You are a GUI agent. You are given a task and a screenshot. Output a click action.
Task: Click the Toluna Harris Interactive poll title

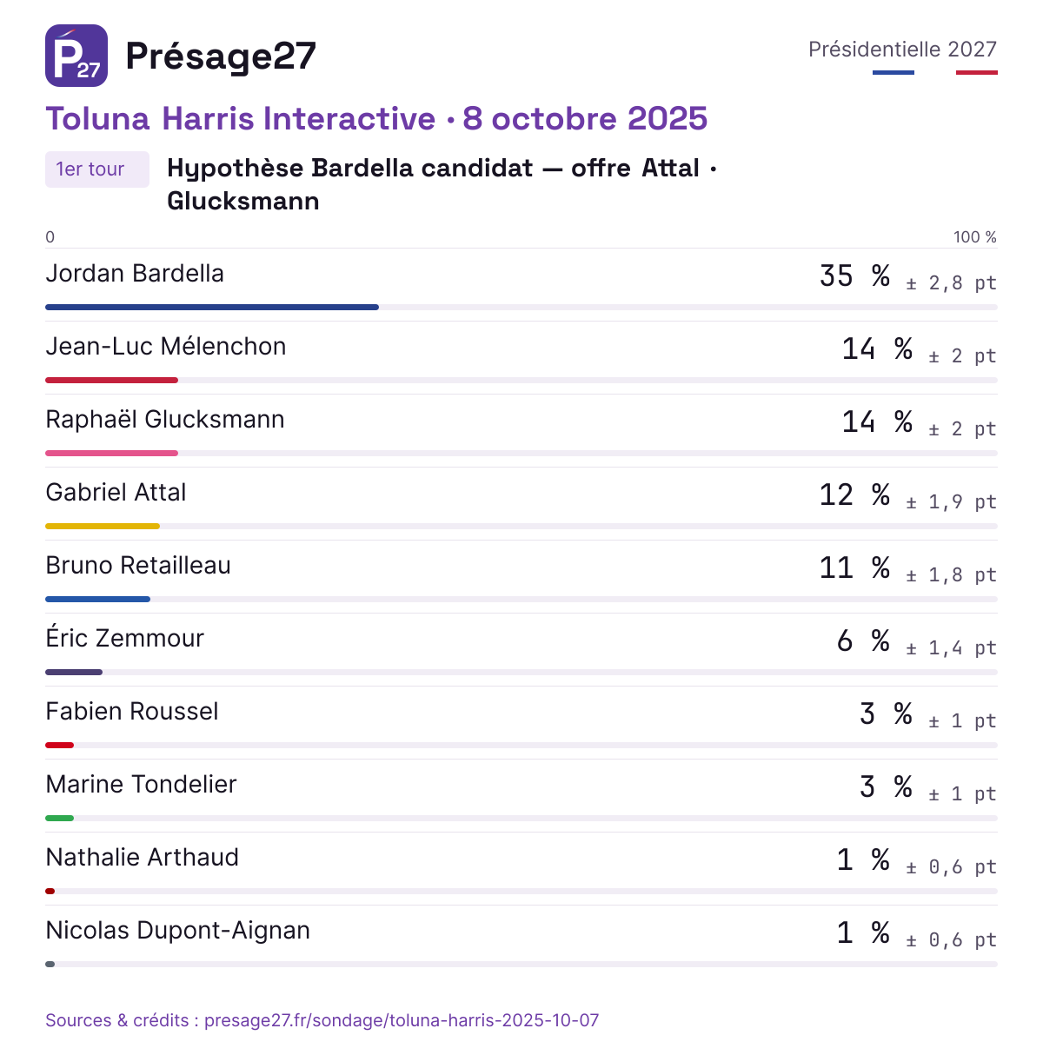tap(376, 118)
